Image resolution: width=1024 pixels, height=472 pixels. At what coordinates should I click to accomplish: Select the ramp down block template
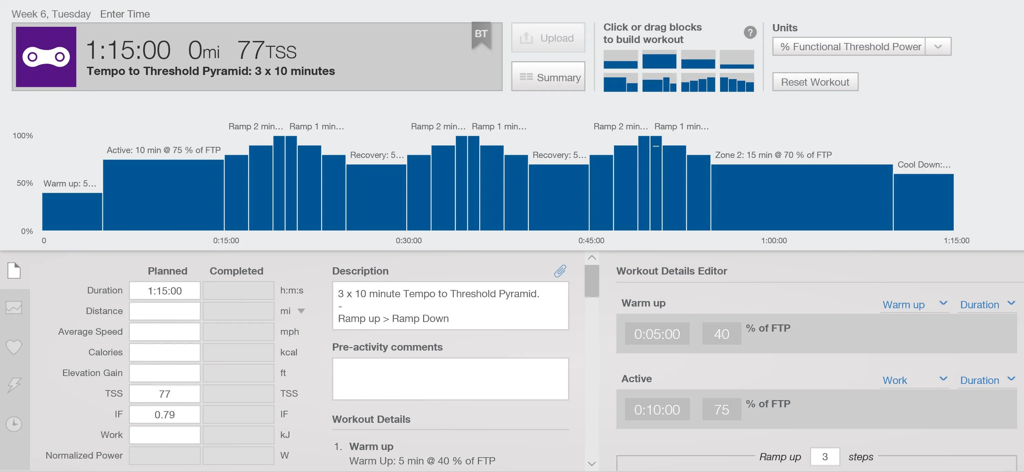pos(737,83)
